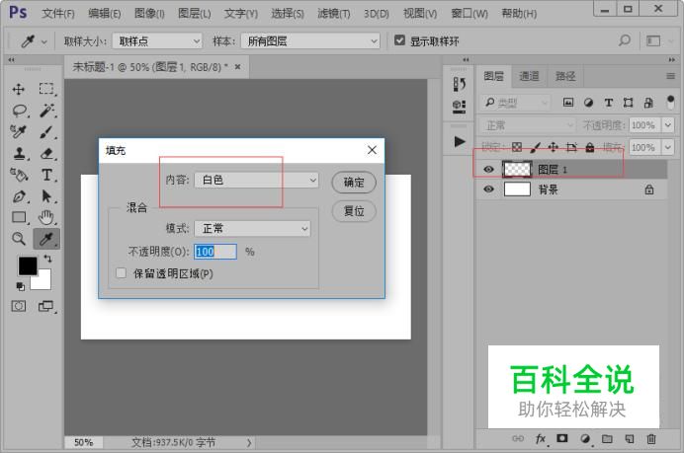Select the Zoom tool
The width and height of the screenshot is (684, 453).
point(19,238)
